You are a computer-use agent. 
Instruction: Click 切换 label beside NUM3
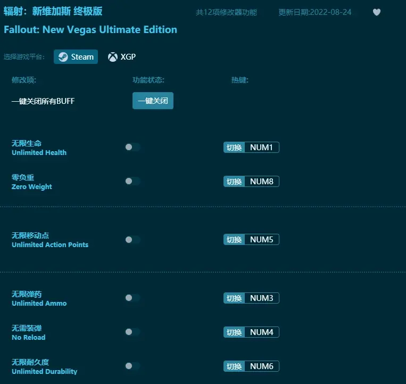[234, 298]
